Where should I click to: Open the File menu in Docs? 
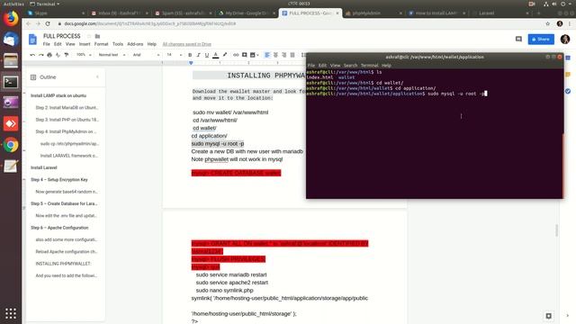click(x=46, y=44)
